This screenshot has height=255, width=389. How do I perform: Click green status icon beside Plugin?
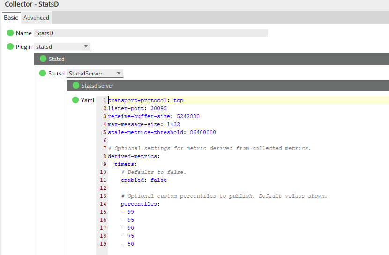10,46
